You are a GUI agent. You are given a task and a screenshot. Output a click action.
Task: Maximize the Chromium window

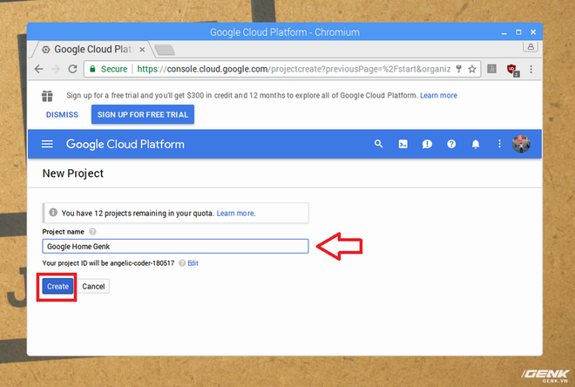coord(518,32)
